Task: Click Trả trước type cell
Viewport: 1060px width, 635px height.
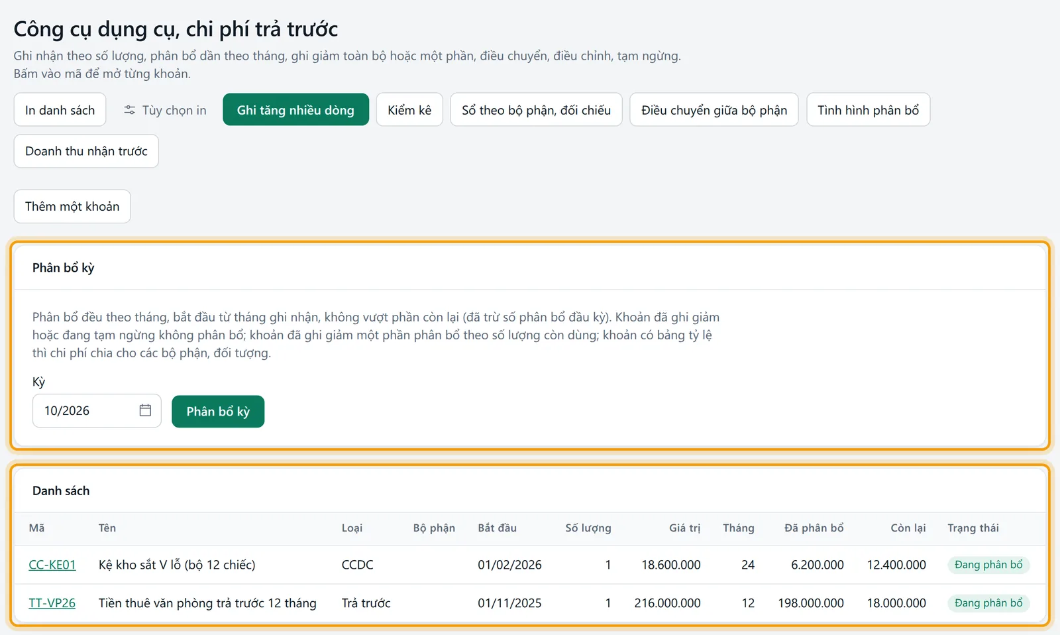Action: [x=366, y=603]
